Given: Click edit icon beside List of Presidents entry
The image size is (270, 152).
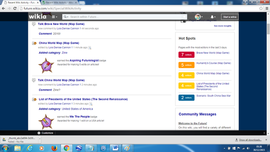Looking at the screenshot, I should [x=34, y=99].
